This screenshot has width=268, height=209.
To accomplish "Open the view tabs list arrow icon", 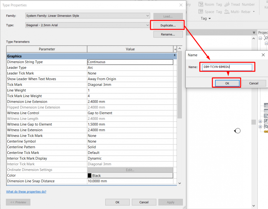I will click(254, 32).
